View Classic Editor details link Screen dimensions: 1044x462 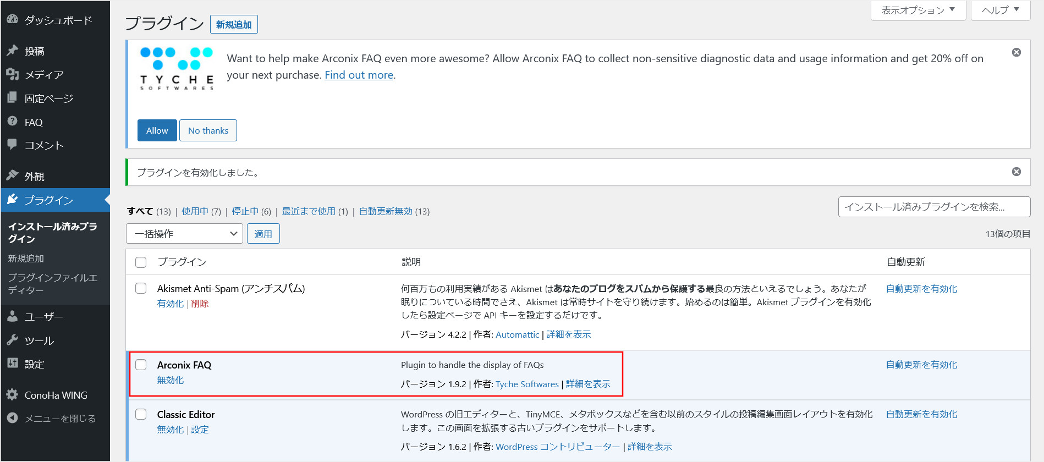(x=650, y=447)
